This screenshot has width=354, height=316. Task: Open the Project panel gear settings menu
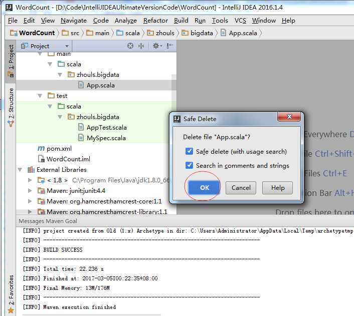[157, 46]
